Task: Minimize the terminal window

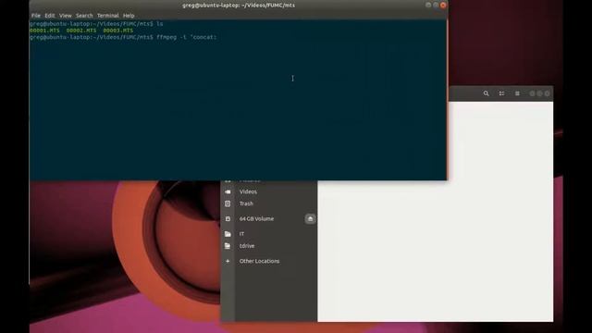Action: 428,5
